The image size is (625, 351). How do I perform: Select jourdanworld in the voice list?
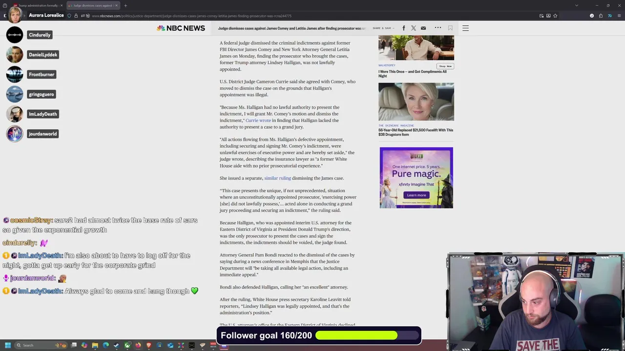[43, 134]
